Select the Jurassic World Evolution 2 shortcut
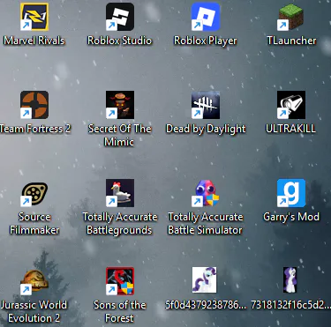Viewport: 331px width, 327px height. point(34,281)
